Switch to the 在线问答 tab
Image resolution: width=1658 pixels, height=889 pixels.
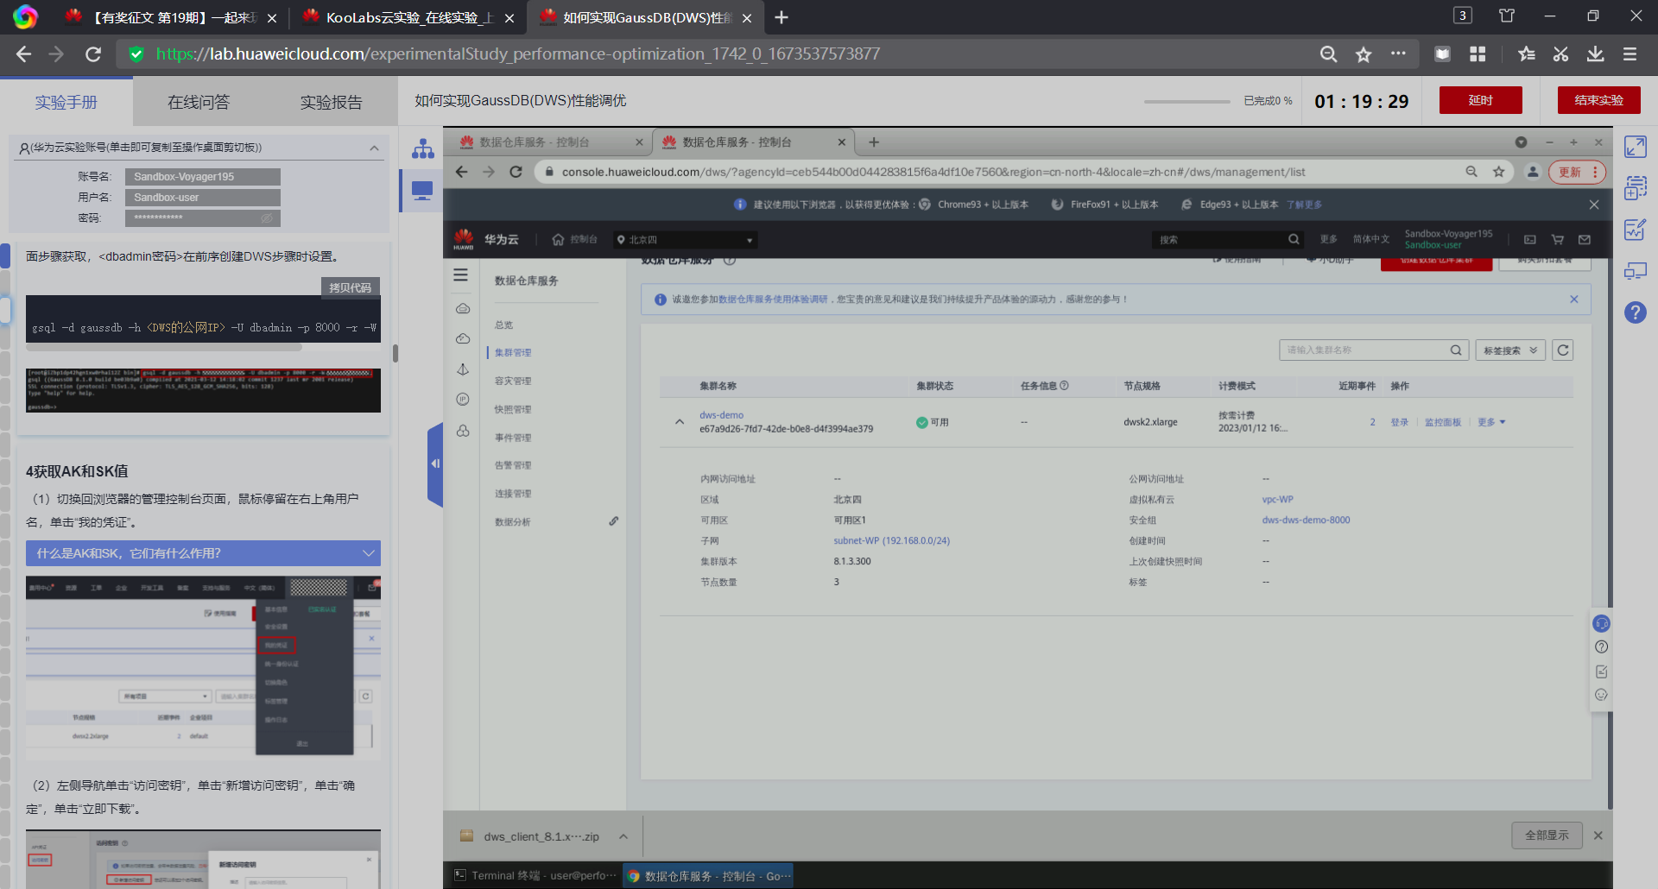coord(199,103)
